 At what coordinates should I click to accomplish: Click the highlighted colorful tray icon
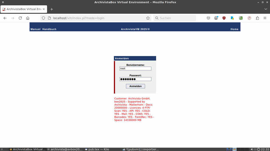point(235,149)
